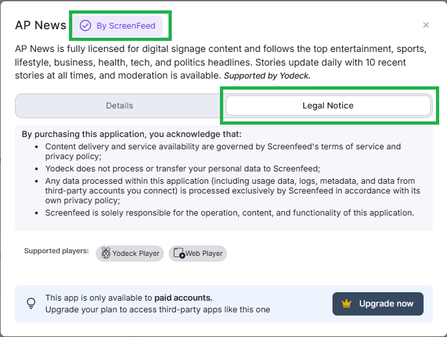Click the crown icon on Upgrade button

pyautogui.click(x=346, y=304)
